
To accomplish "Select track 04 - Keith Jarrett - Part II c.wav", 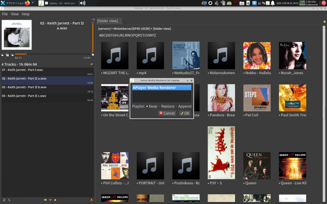I will coord(47,98).
